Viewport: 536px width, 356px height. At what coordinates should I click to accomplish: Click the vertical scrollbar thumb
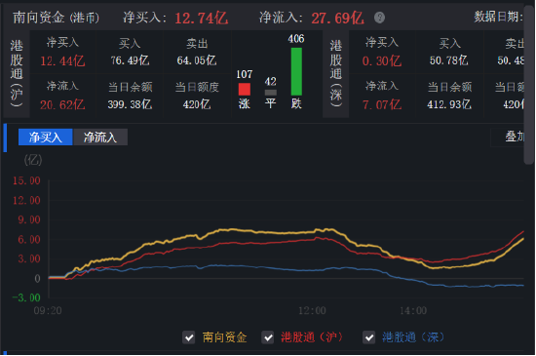pos(529,86)
